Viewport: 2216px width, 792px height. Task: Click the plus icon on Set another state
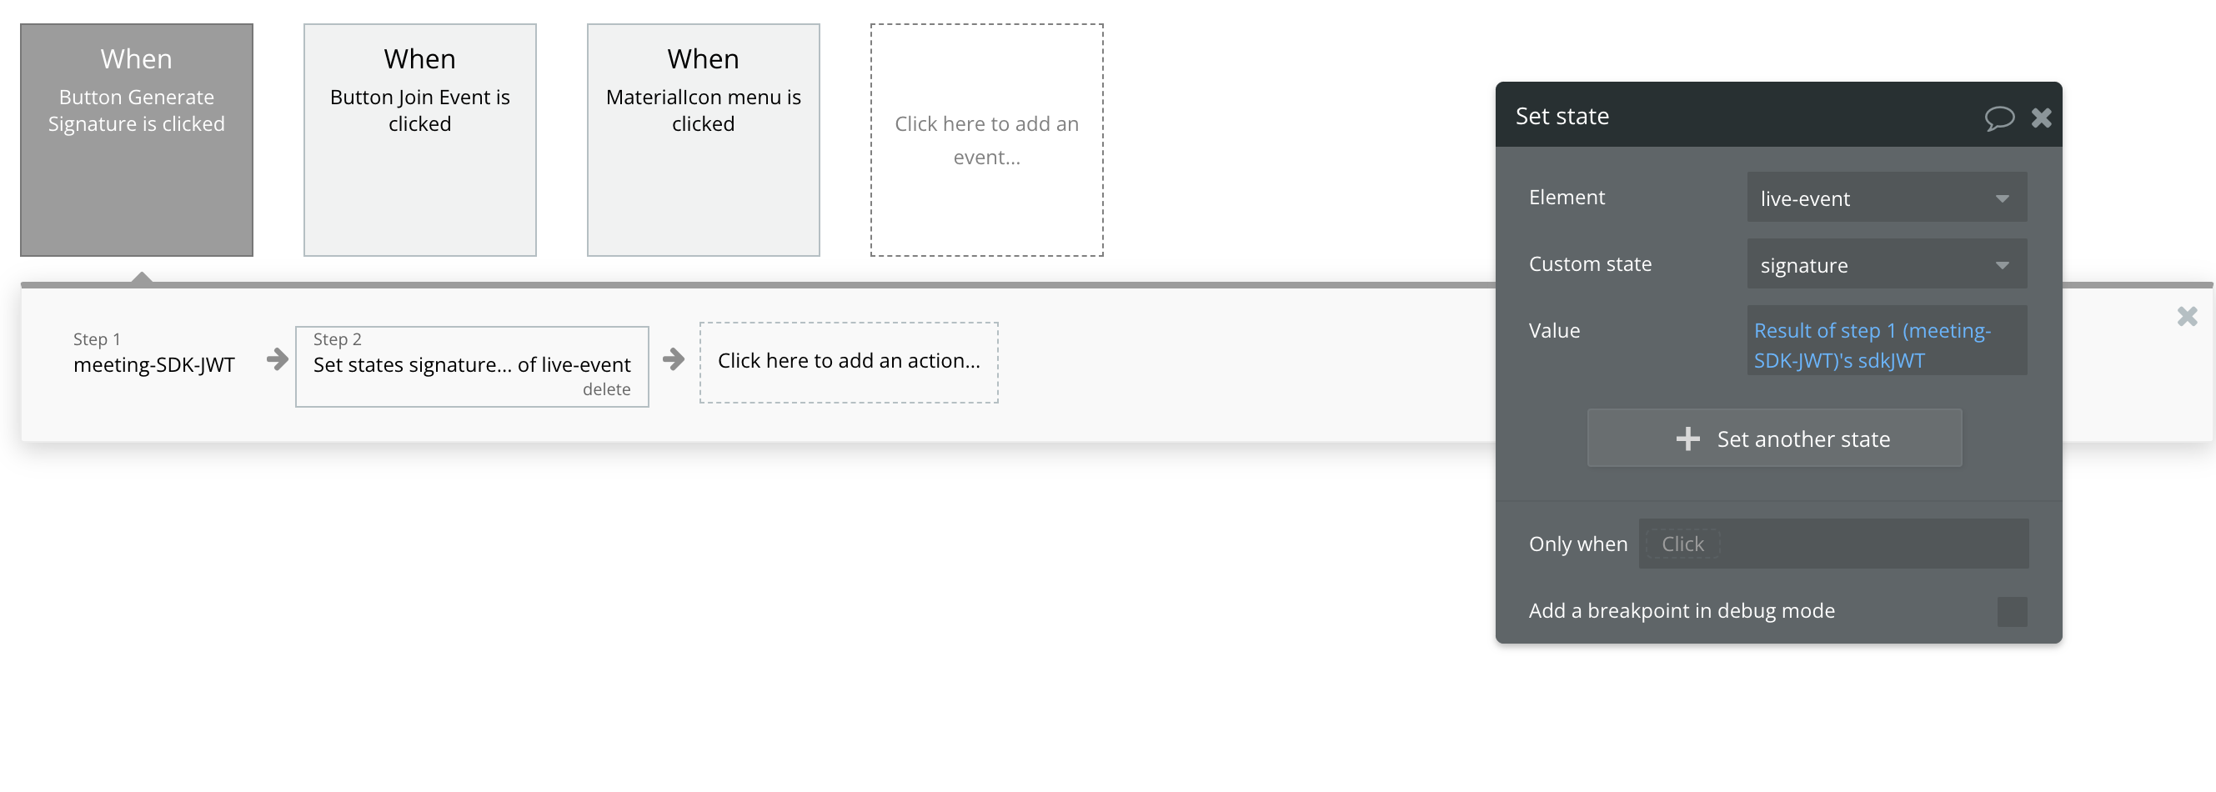coord(1687,439)
